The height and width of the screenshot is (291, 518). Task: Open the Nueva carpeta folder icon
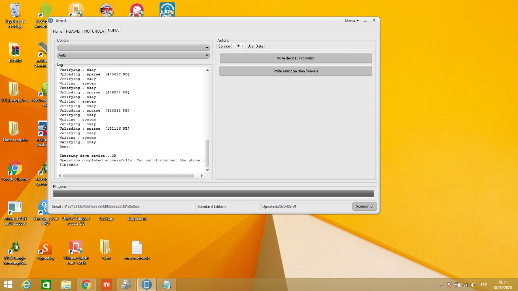pyautogui.click(x=15, y=131)
